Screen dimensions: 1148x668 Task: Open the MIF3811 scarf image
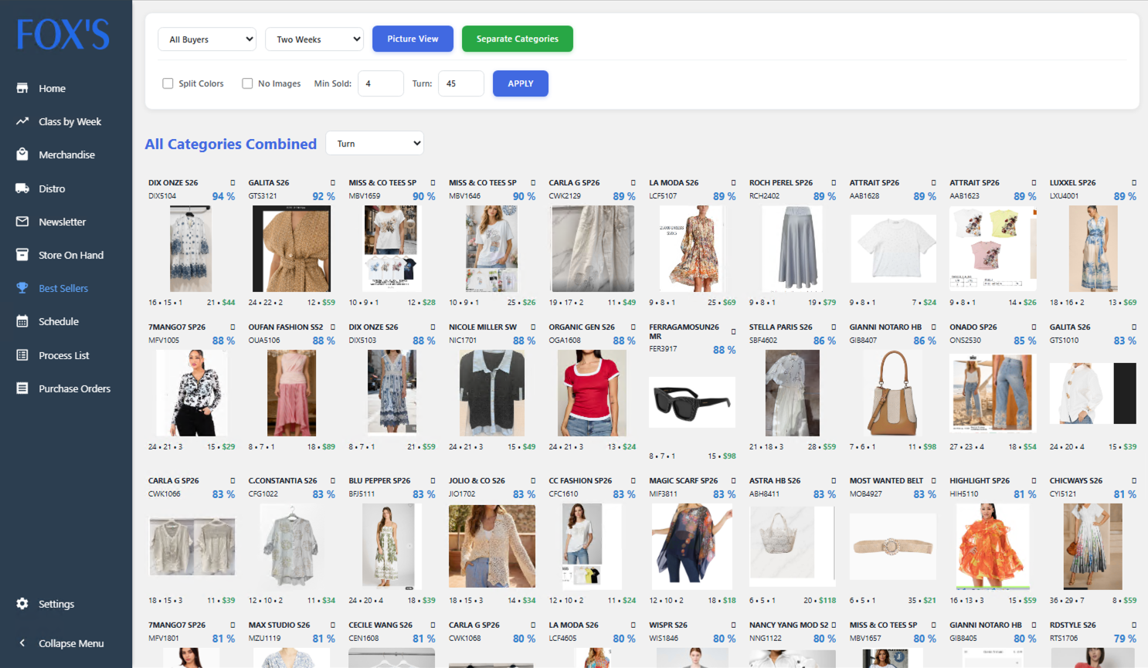coord(692,547)
